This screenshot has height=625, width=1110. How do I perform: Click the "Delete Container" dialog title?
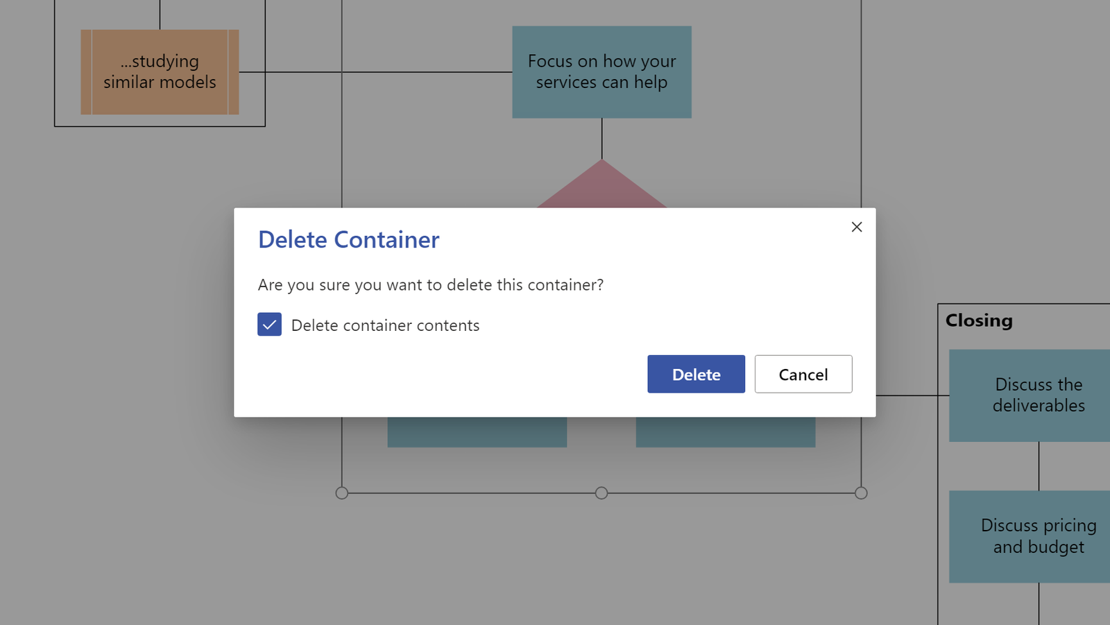coord(348,240)
